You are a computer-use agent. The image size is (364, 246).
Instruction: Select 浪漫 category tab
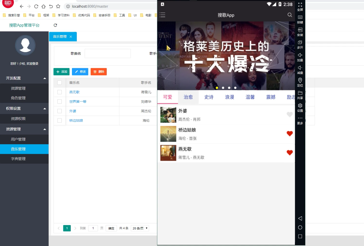coord(230,97)
